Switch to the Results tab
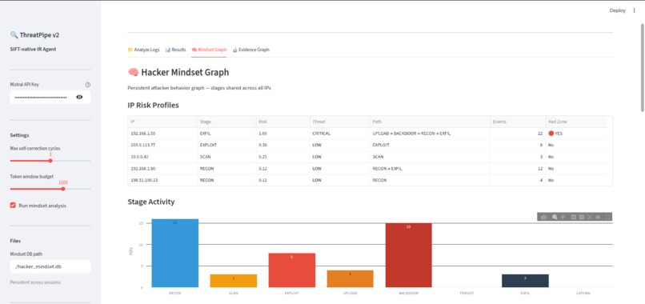Viewport: 645px width, 304px height. [x=175, y=50]
